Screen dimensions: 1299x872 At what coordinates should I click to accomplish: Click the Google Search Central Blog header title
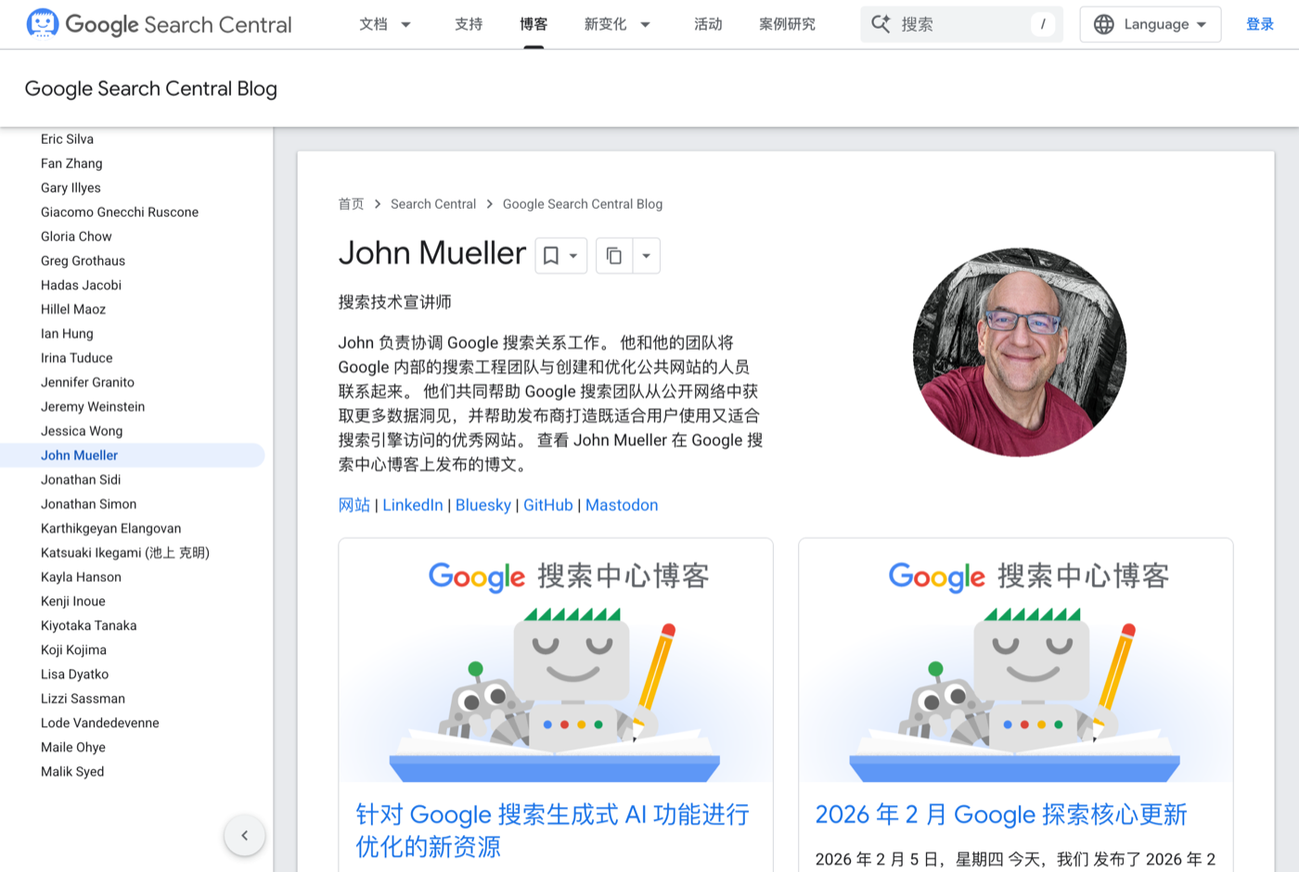[151, 88]
